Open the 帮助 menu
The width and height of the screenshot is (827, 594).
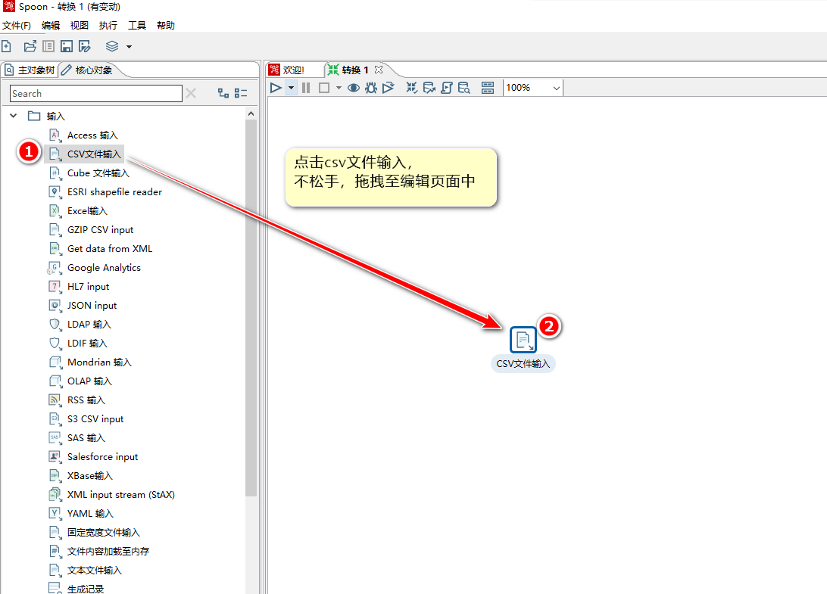(166, 25)
